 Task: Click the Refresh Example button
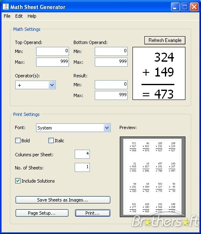click(x=165, y=40)
